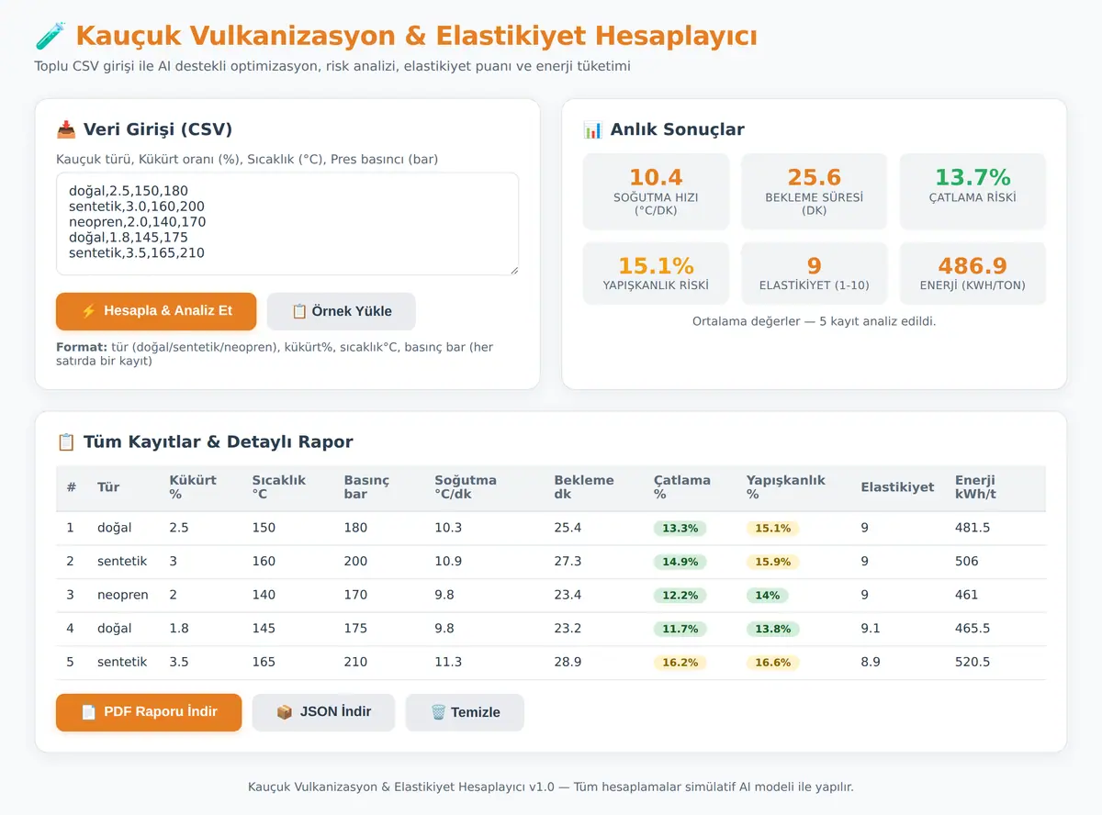Click elasticity value 9.1 in row 4
This screenshot has width=1102, height=815.
pos(870,628)
